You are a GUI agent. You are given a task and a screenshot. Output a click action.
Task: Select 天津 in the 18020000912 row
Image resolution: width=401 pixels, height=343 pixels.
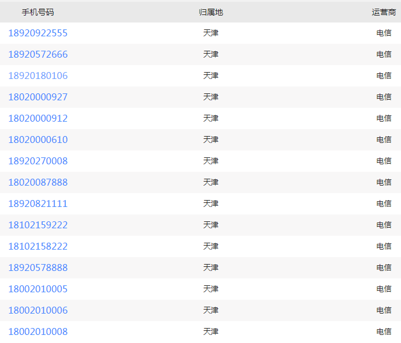coord(211,118)
